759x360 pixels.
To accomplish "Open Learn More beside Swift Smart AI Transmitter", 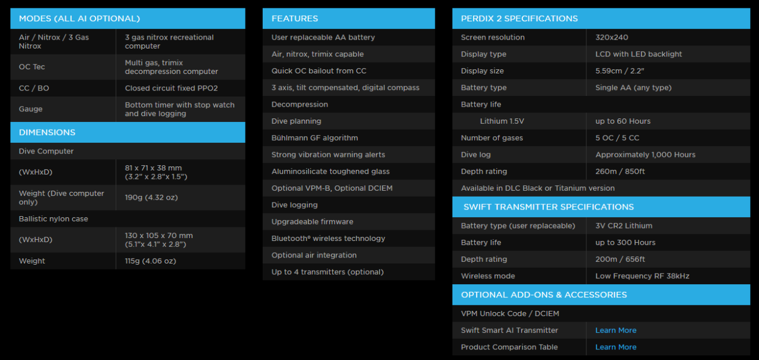I will [x=616, y=330].
